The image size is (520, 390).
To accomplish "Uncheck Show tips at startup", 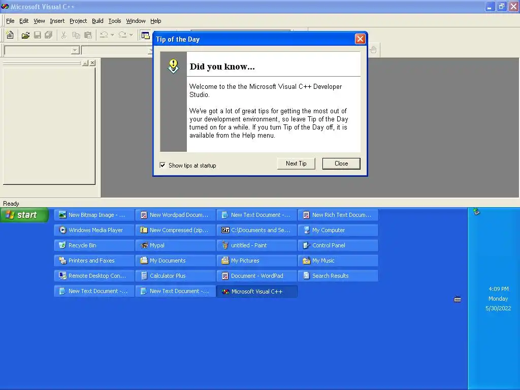I will [162, 165].
